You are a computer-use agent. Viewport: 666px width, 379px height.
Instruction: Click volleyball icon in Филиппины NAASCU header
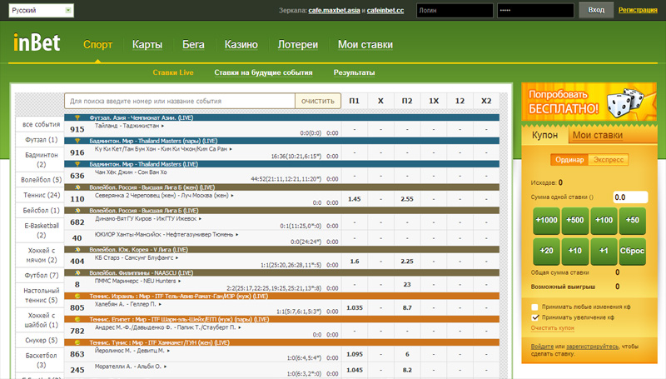[x=77, y=272]
